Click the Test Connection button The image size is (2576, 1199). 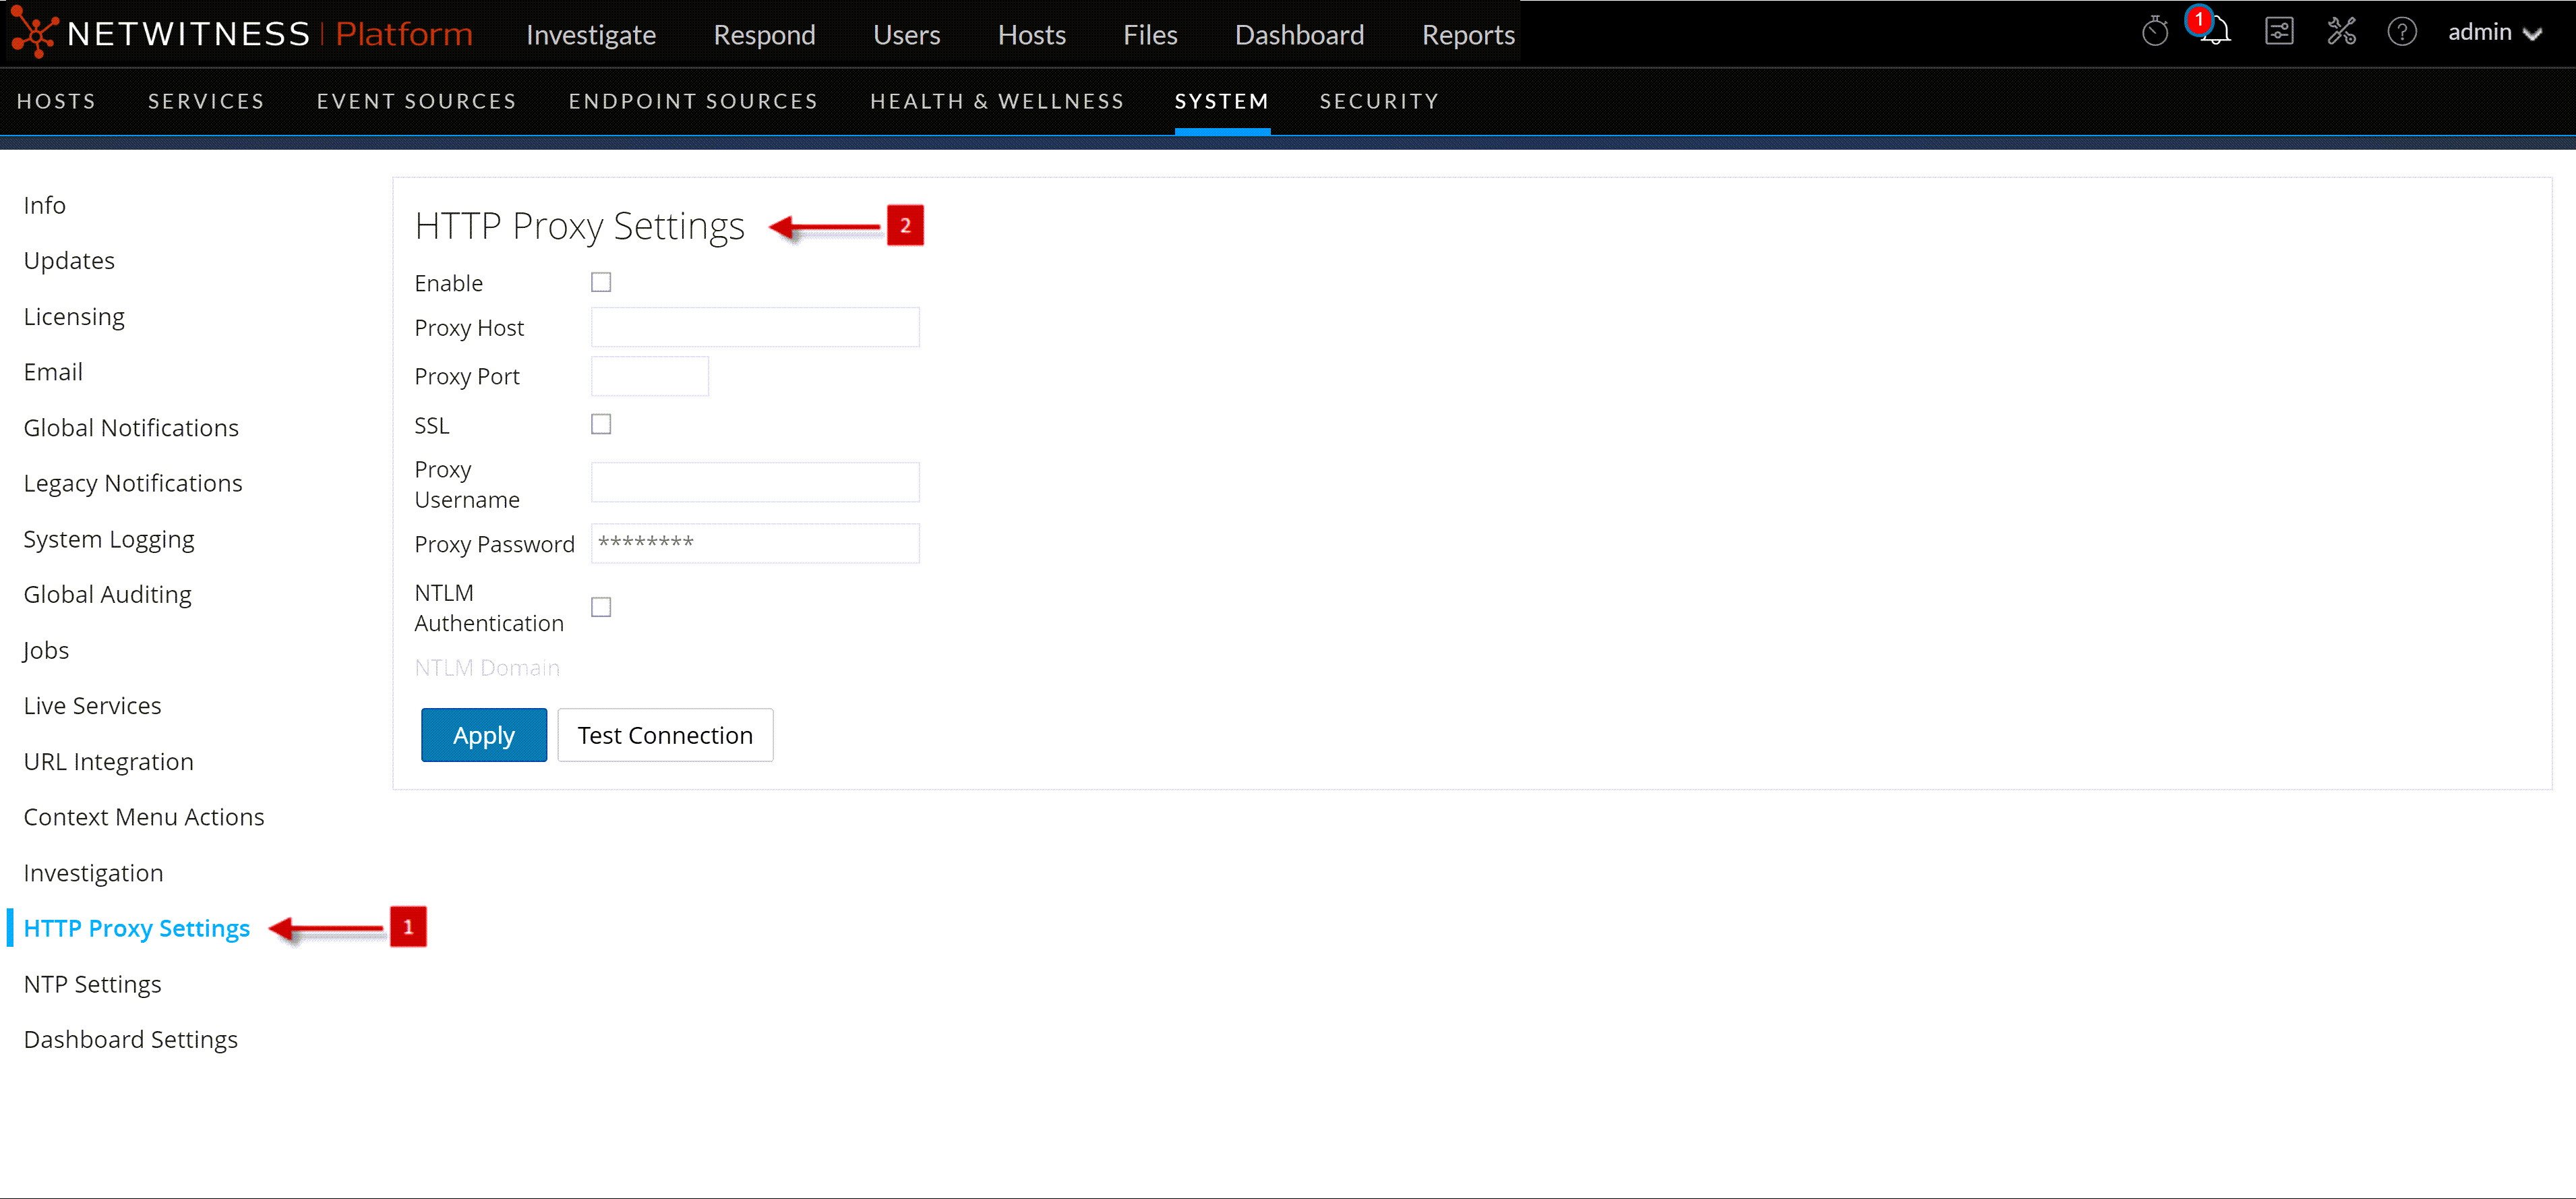665,735
